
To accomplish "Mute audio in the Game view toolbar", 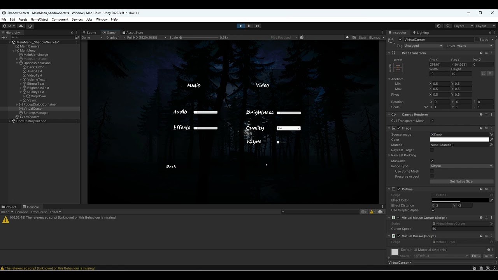I will tap(348, 37).
